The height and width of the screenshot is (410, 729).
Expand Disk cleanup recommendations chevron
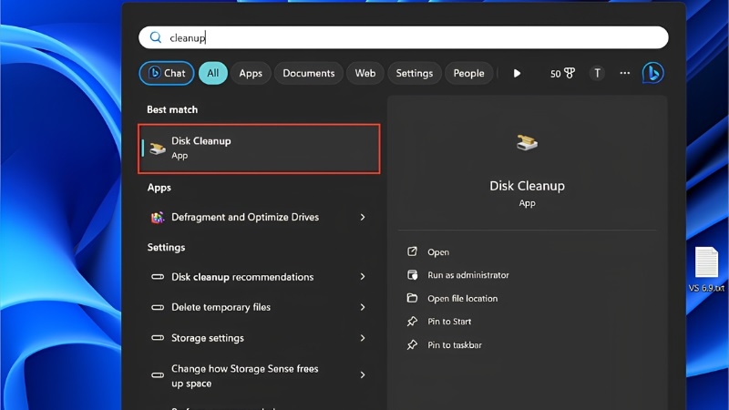click(363, 277)
